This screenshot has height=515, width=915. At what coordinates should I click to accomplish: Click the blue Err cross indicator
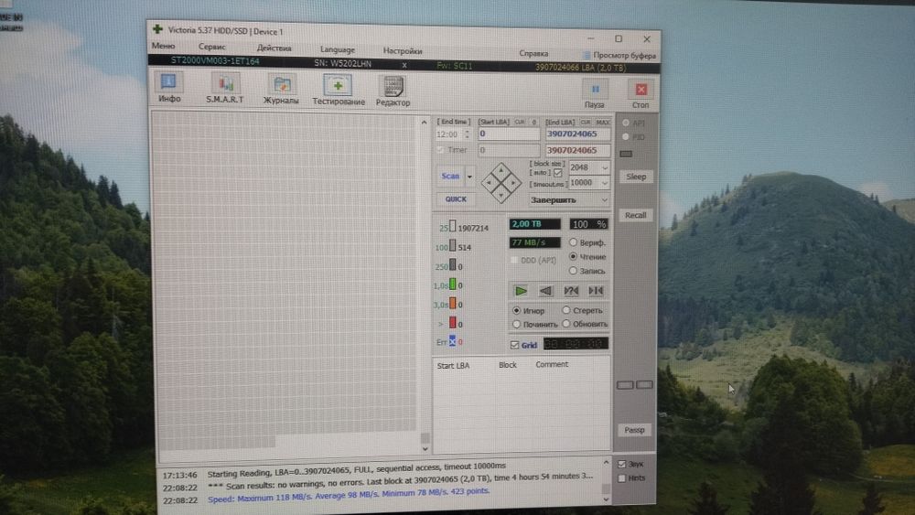452,341
